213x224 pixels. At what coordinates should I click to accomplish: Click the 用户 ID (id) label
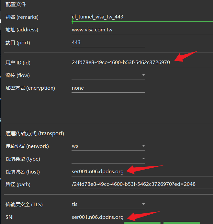(x=18, y=63)
